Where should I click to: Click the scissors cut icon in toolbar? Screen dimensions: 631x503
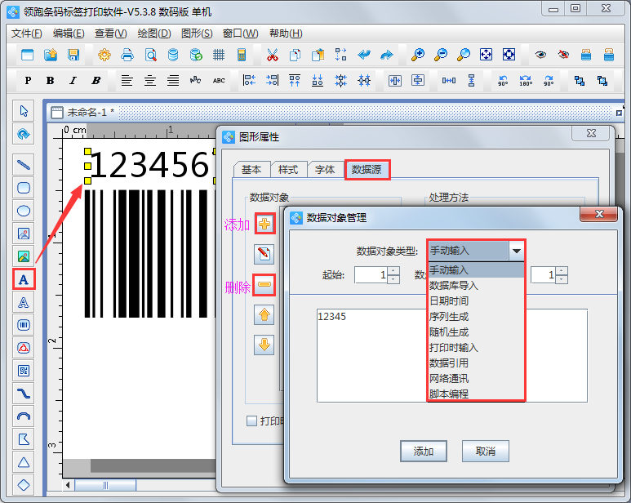click(x=272, y=55)
